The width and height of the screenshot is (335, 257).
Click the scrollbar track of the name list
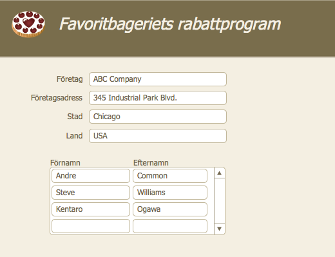point(219,201)
